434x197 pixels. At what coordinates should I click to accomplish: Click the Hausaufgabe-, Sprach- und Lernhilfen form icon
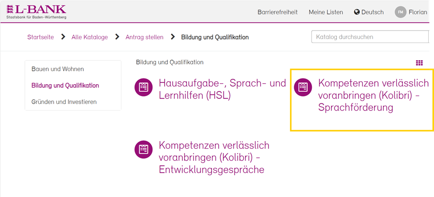click(143, 87)
